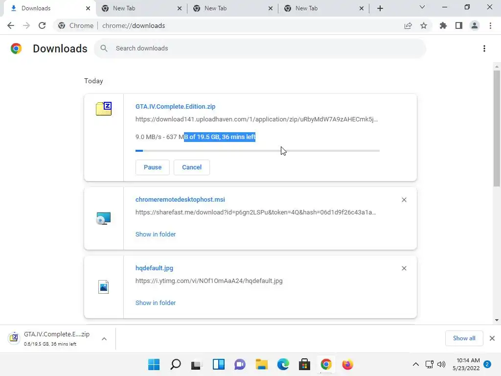Open the Windows Start menu
Image resolution: width=501 pixels, height=376 pixels.
pos(154,364)
